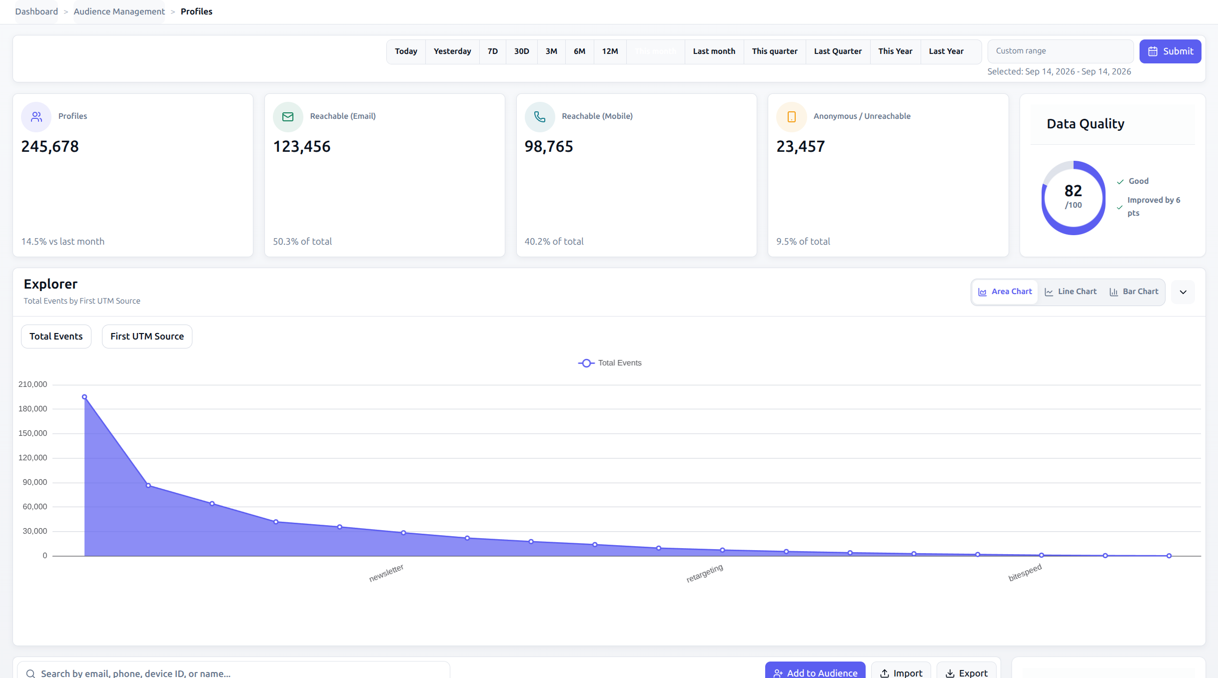Select the 7D date range

pyautogui.click(x=493, y=51)
